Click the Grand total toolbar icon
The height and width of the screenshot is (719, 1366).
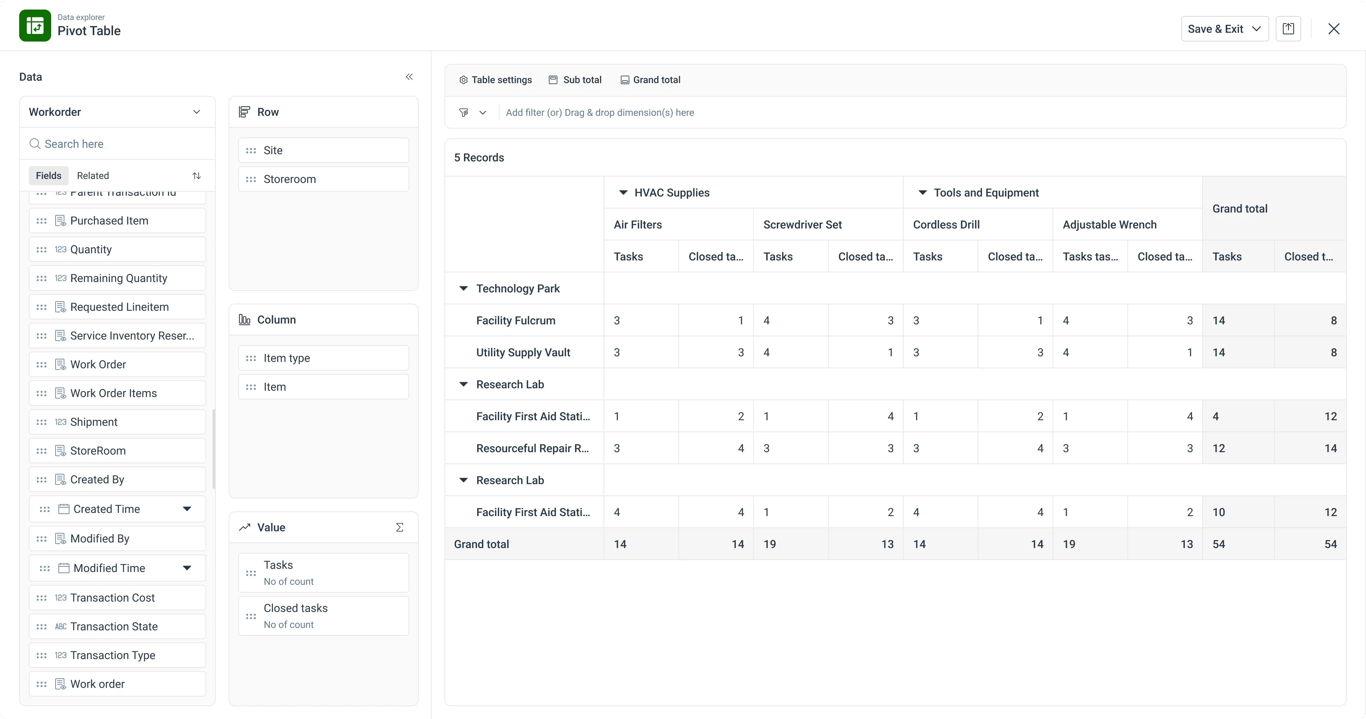pos(625,80)
